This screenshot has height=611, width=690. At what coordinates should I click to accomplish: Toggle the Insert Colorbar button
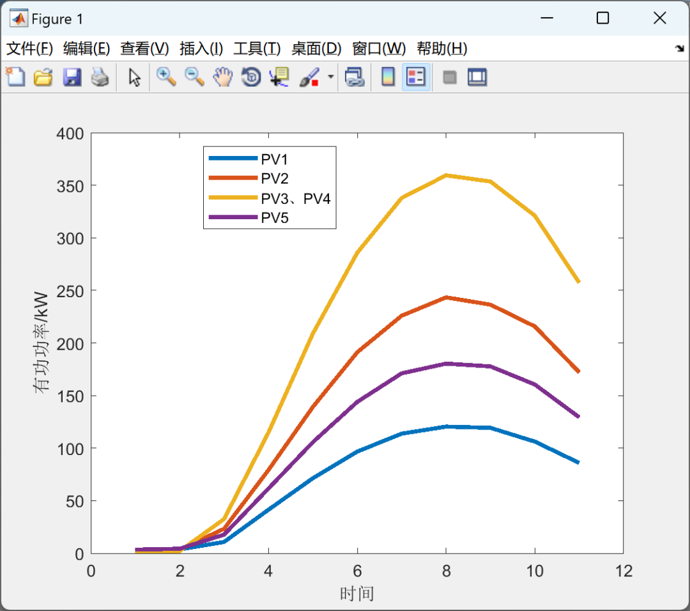tap(388, 77)
